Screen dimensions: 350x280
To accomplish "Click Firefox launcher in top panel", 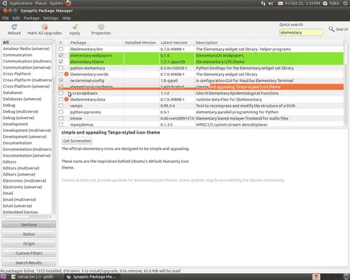I will pyautogui.click(x=68, y=3).
